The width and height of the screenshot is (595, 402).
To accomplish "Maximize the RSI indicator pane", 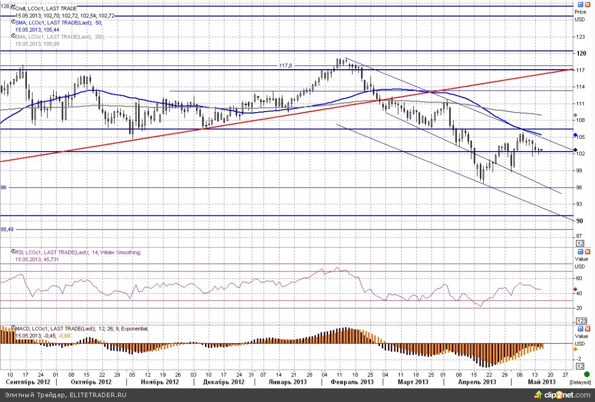I will tap(580, 252).
